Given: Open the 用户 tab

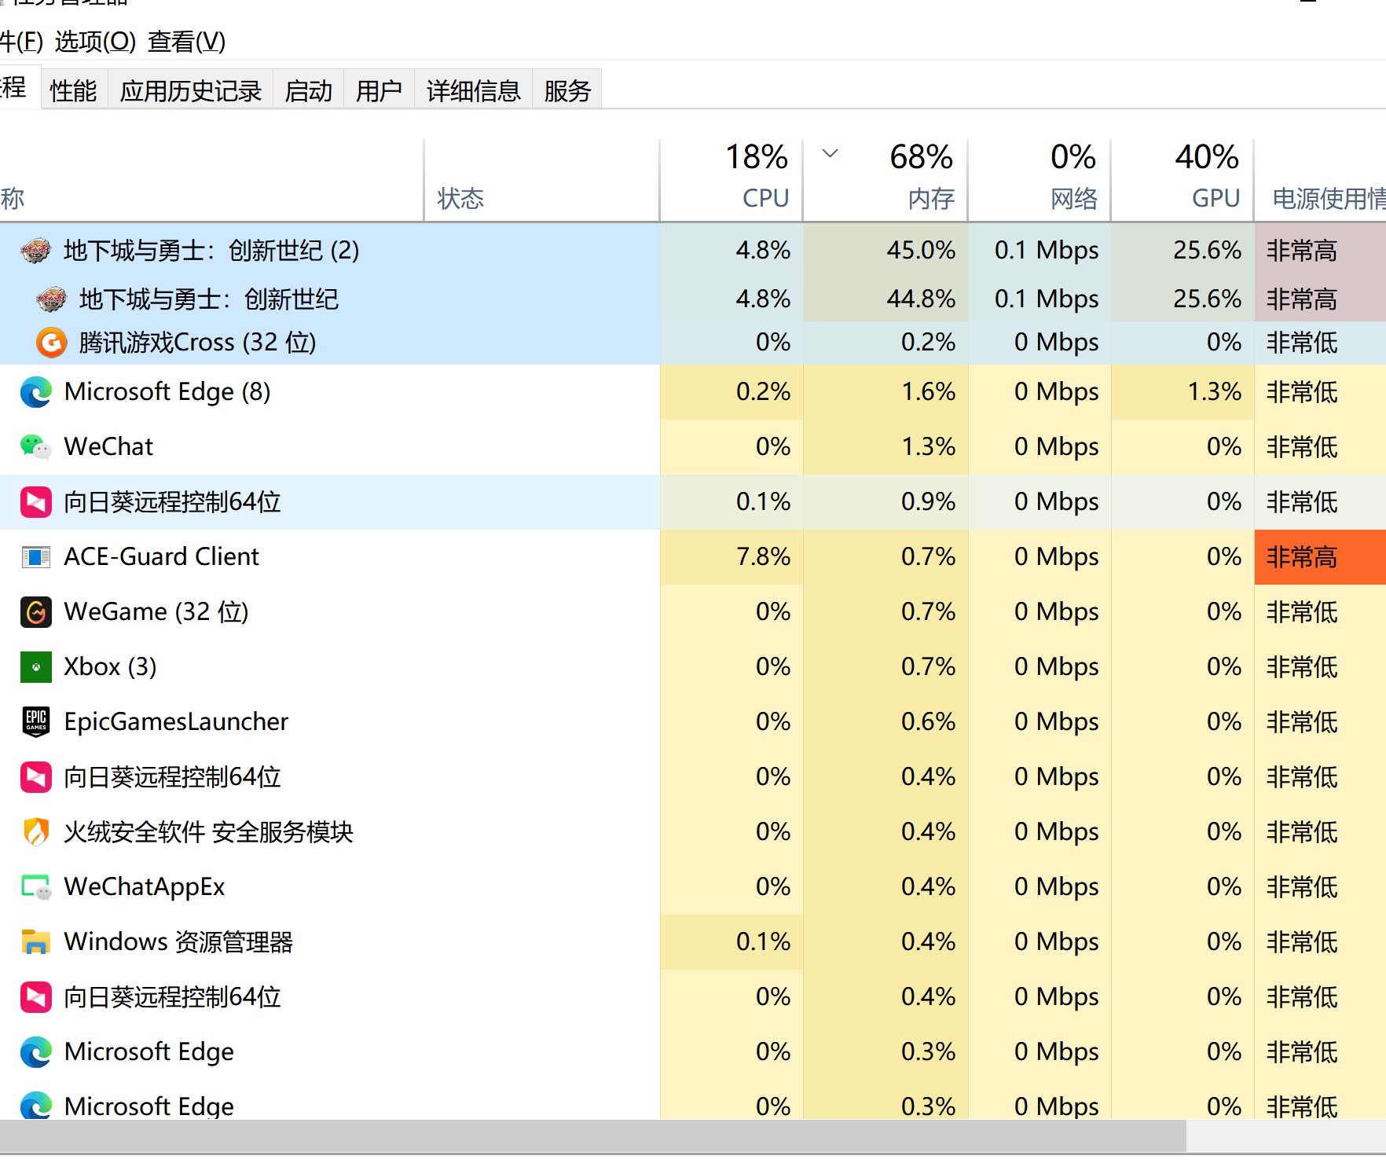Looking at the screenshot, I should point(379,90).
